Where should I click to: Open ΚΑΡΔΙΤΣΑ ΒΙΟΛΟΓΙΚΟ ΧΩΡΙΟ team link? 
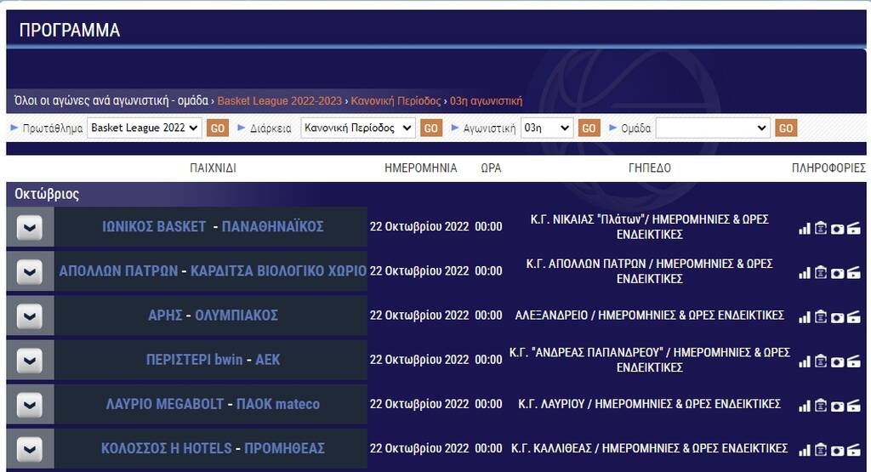278,271
